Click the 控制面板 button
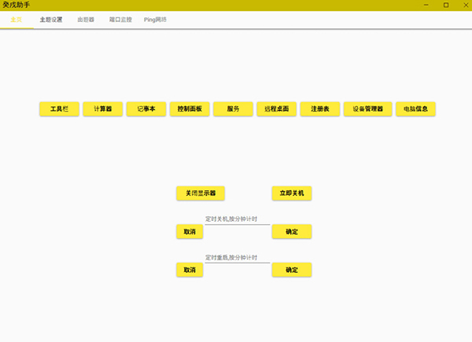This screenshot has height=342, width=472. coord(190,108)
